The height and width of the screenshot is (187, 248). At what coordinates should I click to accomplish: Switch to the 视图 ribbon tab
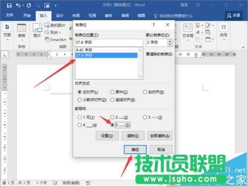[141, 15]
